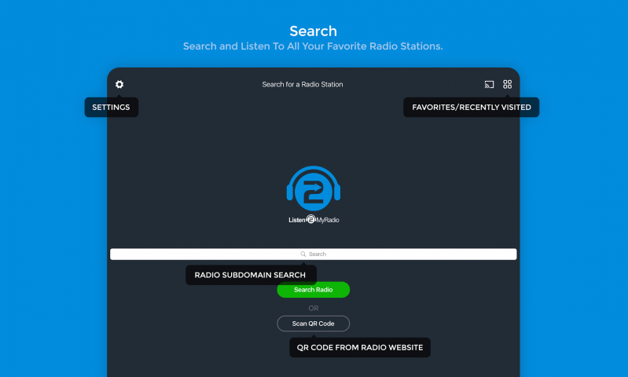Screen dimensions: 628x377
Task: Open the Settings gear icon
Action: tap(119, 84)
